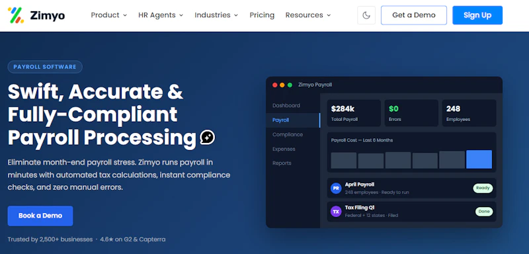Click the green window dot in Zimyo Payroll
Viewport: 529px width, 254px height.
click(290, 85)
